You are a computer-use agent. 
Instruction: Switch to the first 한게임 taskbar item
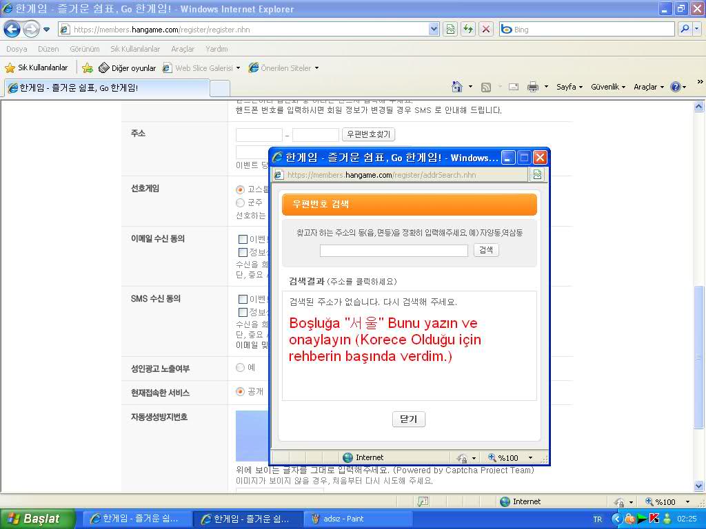coord(136,519)
